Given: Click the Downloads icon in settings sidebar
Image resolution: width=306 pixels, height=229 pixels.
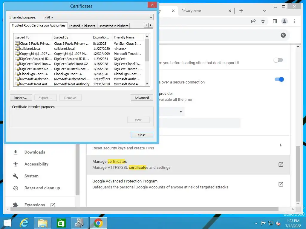Looking at the screenshot, I should click(x=16, y=152).
